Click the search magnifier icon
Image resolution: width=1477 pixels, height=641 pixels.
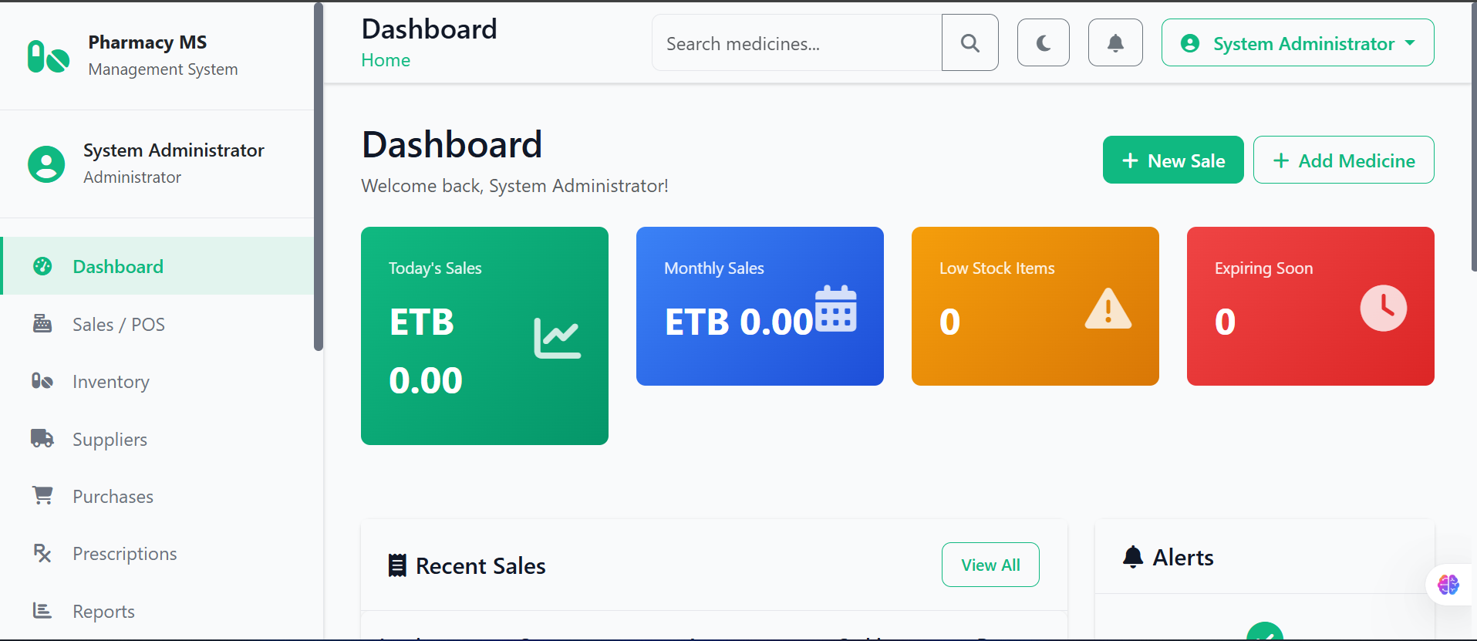[969, 42]
